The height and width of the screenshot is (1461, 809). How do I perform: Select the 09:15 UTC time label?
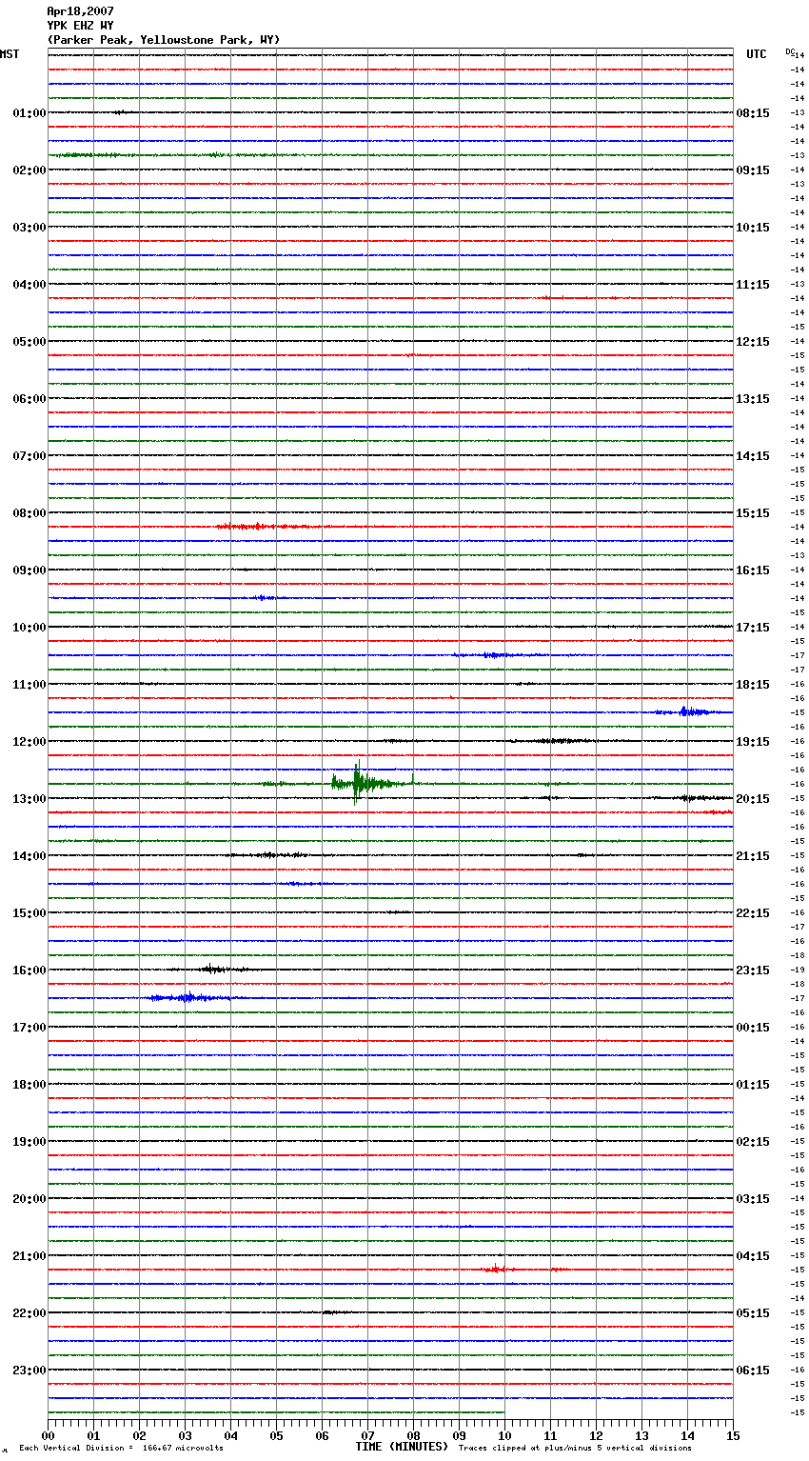(x=753, y=170)
